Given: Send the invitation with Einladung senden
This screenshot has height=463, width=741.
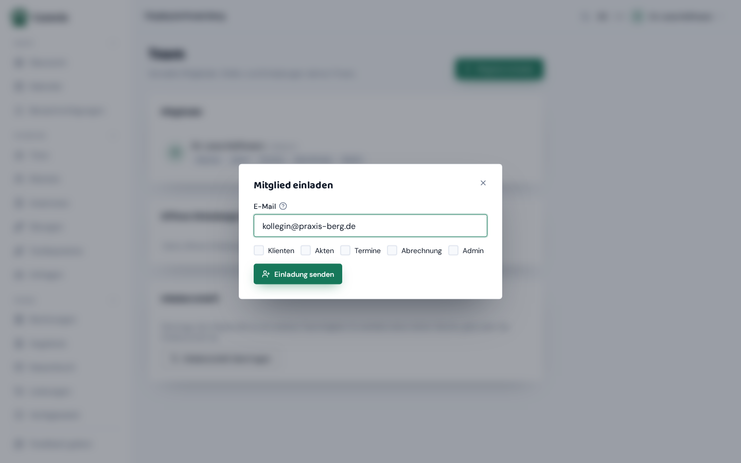Looking at the screenshot, I should pos(298,274).
